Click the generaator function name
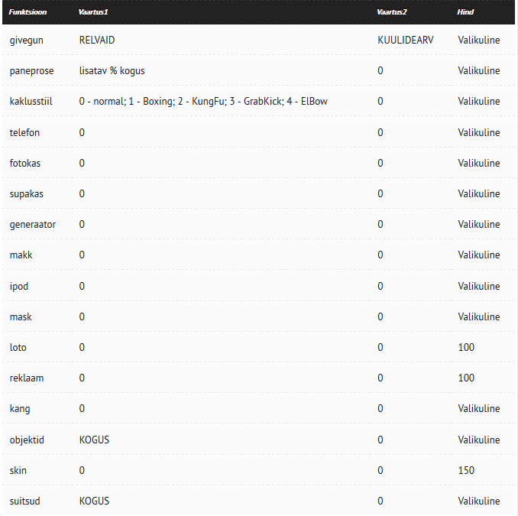 (x=32, y=225)
